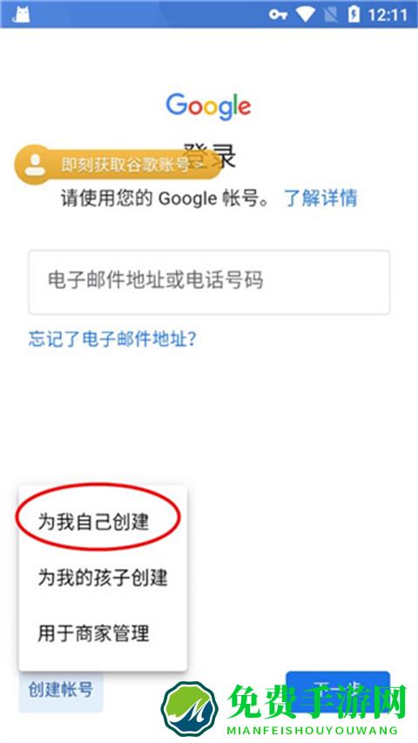418x743 pixels.
Task: Open the 即刻获取谷歌账号 yellow banner
Action: click(118, 165)
